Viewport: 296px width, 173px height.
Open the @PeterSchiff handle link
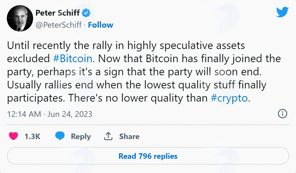(59, 25)
